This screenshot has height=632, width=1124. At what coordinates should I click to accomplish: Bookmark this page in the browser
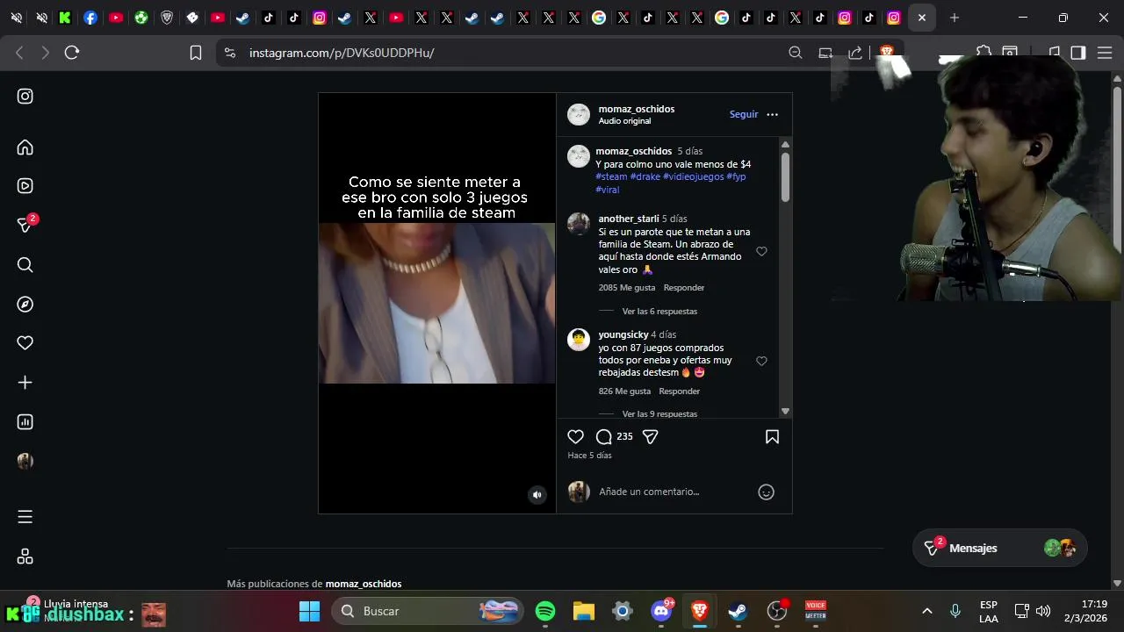pyautogui.click(x=196, y=53)
